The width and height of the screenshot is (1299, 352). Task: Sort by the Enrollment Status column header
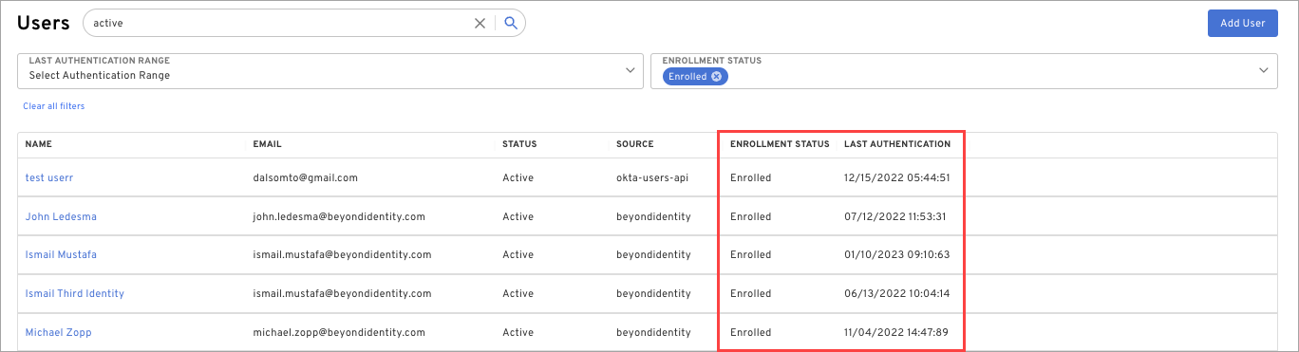coord(780,144)
